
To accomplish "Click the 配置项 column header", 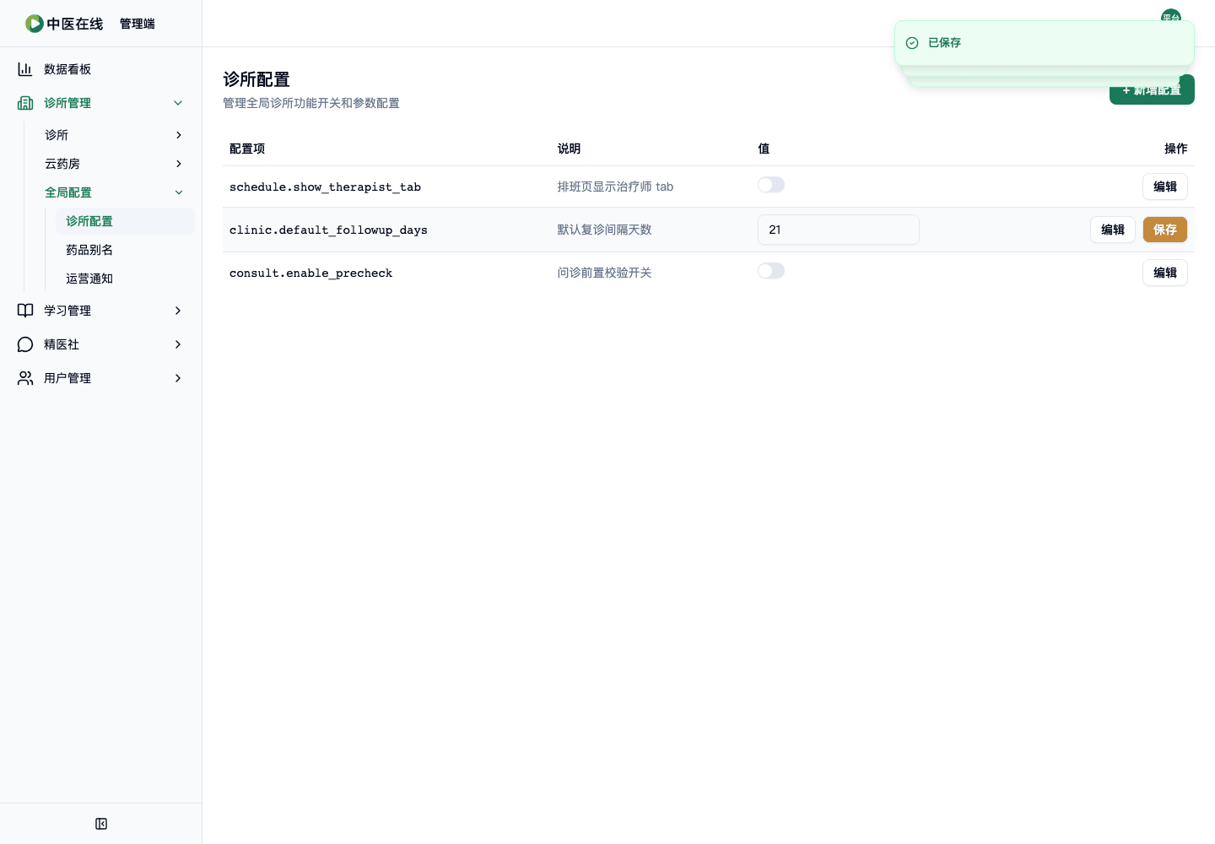I will pyautogui.click(x=247, y=149).
